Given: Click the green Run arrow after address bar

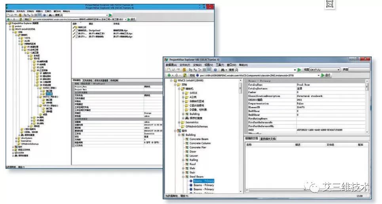Looking at the screenshot, I should click(323, 75).
